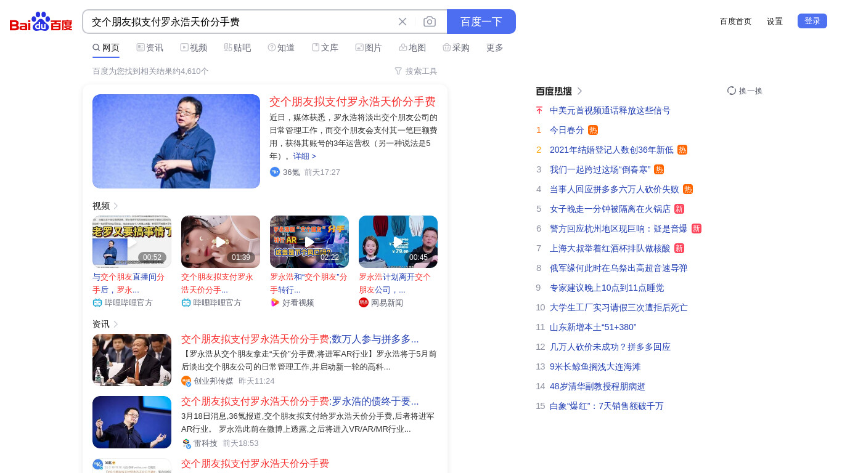
Task: Click the Baidu logo
Action: click(x=41, y=22)
